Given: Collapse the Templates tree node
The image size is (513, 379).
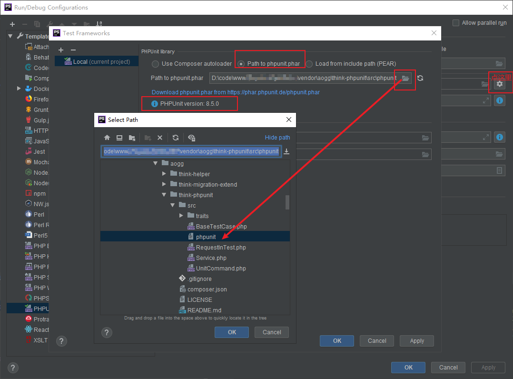Looking at the screenshot, I should click(x=10, y=36).
